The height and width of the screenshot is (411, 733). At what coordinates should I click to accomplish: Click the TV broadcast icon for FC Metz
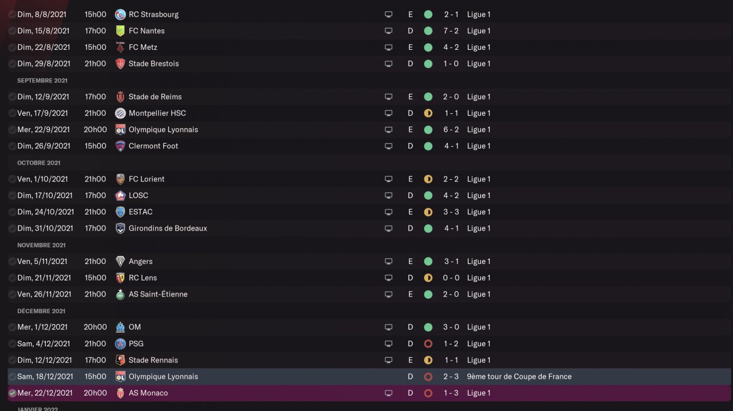pyautogui.click(x=389, y=48)
